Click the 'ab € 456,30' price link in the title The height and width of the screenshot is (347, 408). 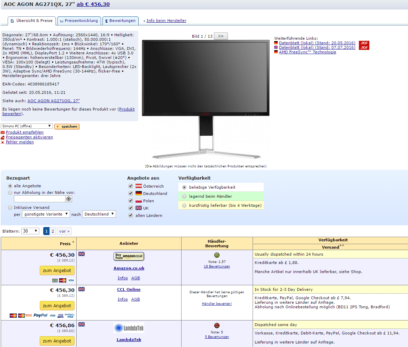93,4
